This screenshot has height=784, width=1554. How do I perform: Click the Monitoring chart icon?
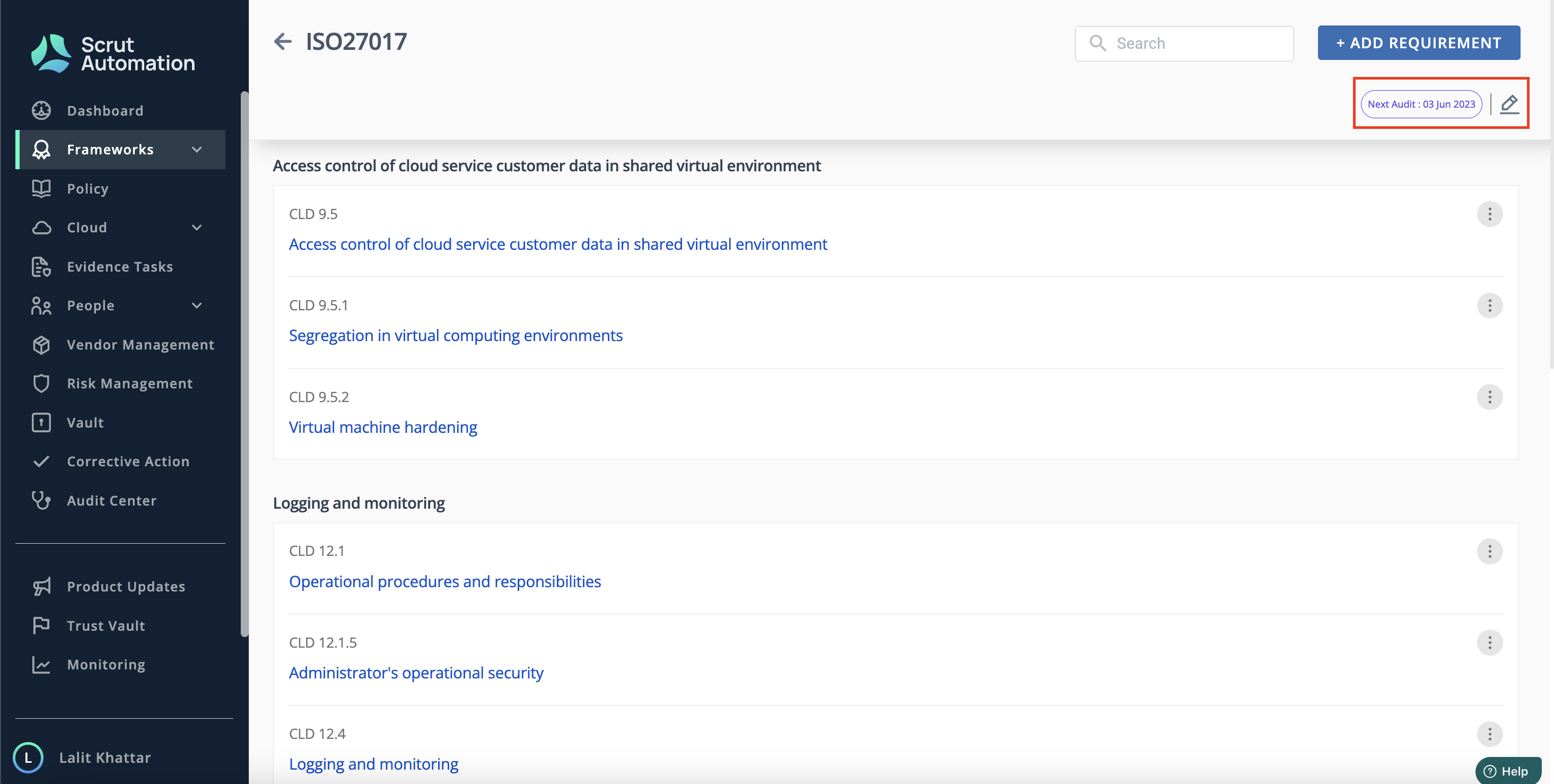[41, 665]
